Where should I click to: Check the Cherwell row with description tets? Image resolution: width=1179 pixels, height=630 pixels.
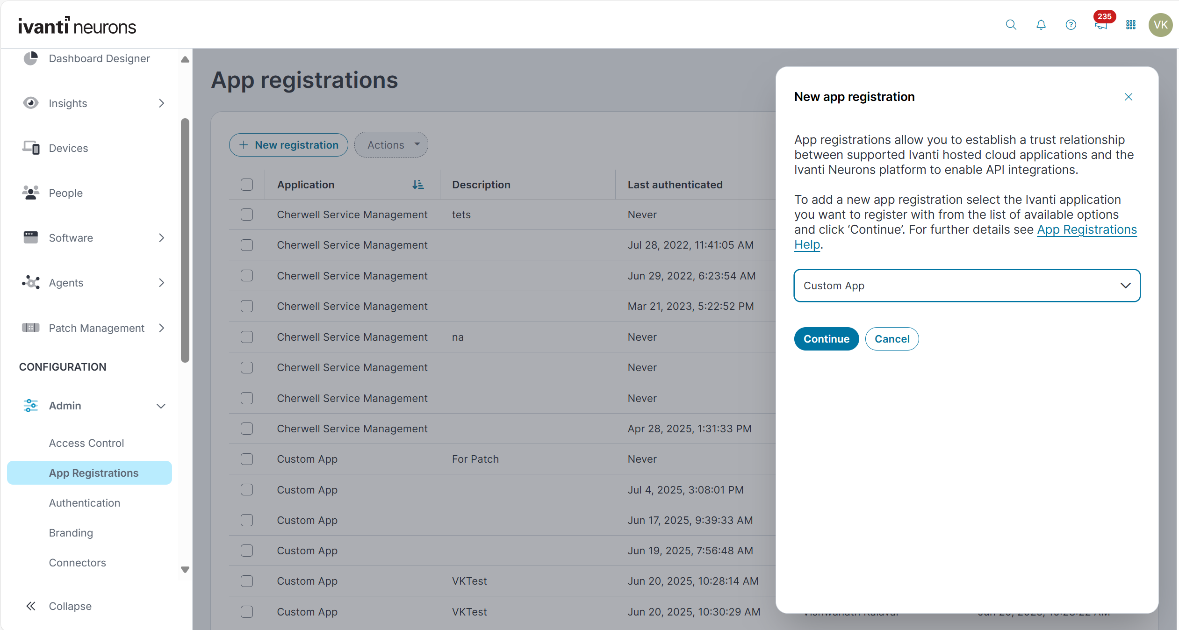coord(247,215)
